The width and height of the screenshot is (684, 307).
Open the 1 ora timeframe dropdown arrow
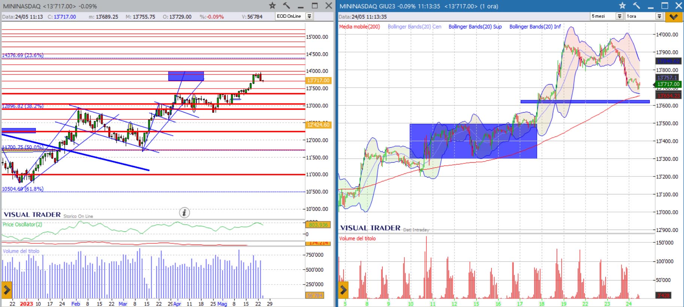tap(659, 16)
